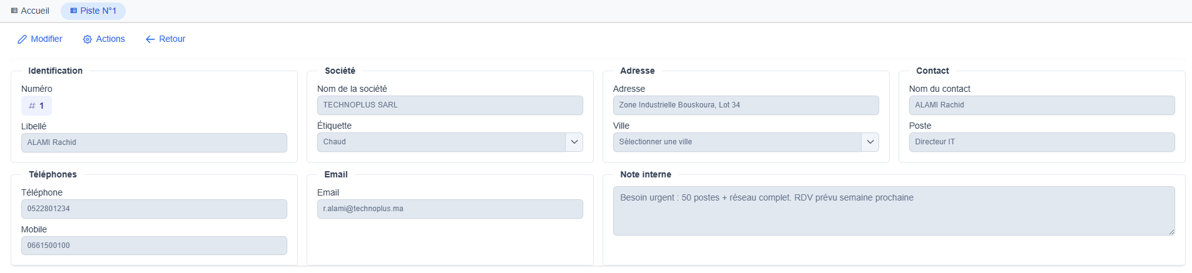
Task: Select the Nom de la société field
Action: click(450, 105)
